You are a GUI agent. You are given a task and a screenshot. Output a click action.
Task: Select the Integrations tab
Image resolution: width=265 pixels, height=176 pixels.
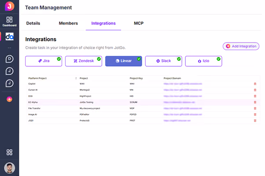pos(103,23)
